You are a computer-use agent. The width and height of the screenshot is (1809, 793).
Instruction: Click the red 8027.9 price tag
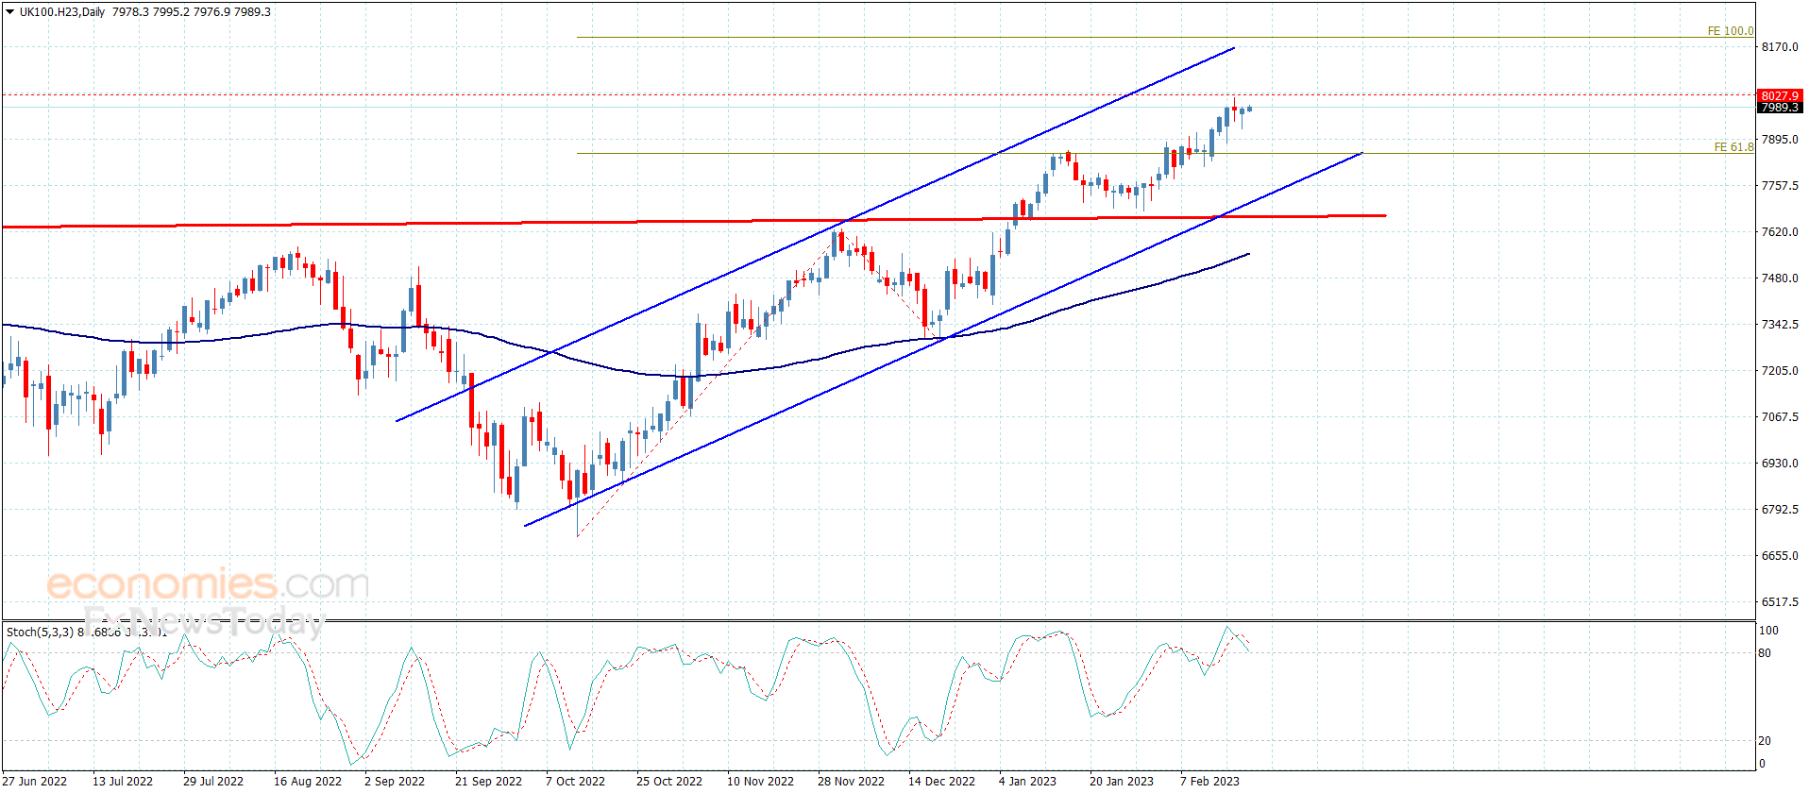(1780, 95)
